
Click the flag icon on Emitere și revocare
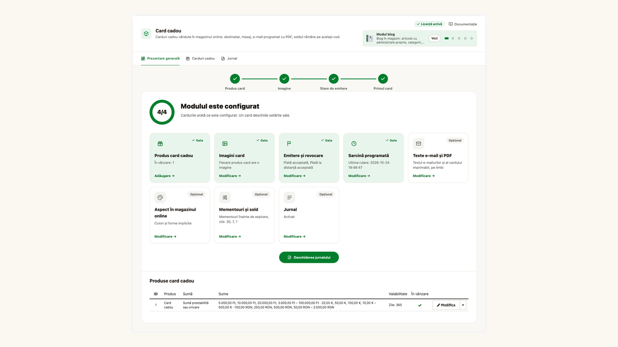coord(289,144)
